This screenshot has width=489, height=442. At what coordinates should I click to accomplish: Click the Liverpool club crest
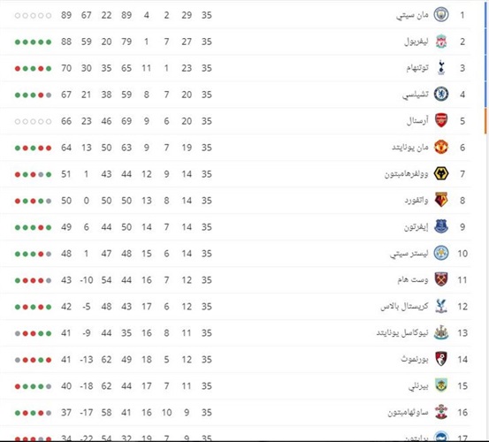coord(441,42)
